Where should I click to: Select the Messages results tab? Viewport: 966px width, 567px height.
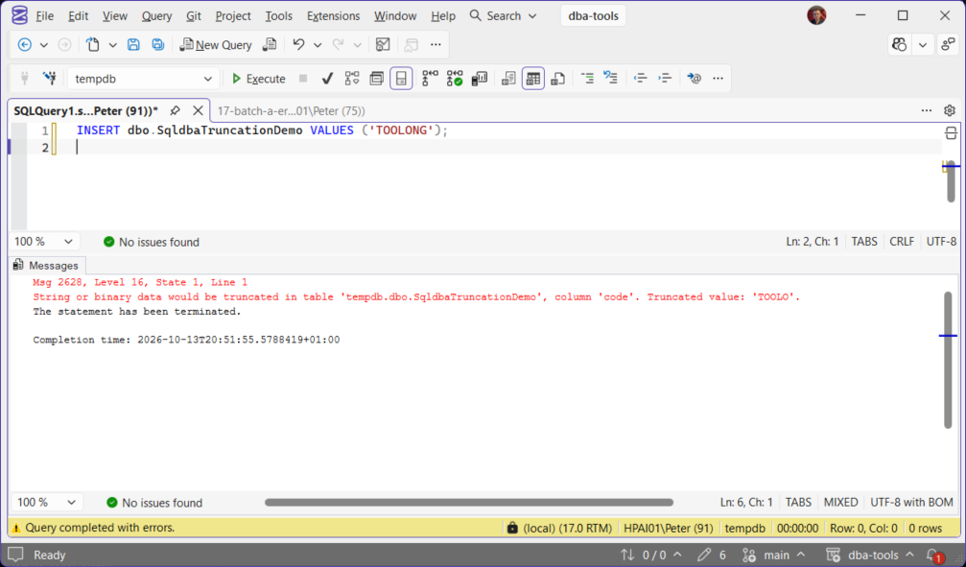(x=46, y=266)
